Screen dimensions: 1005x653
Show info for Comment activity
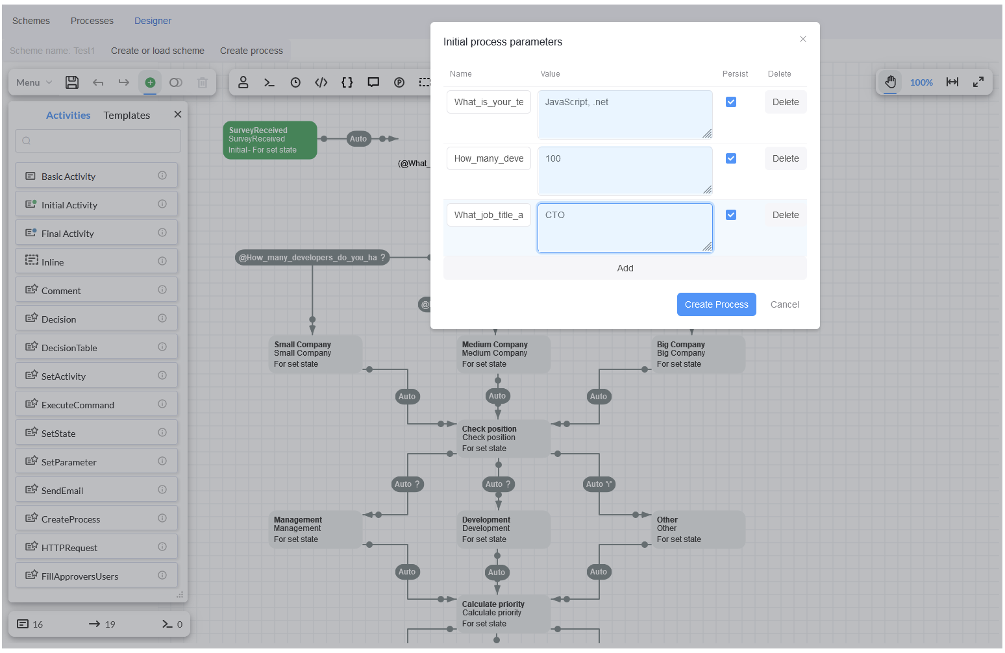(162, 290)
